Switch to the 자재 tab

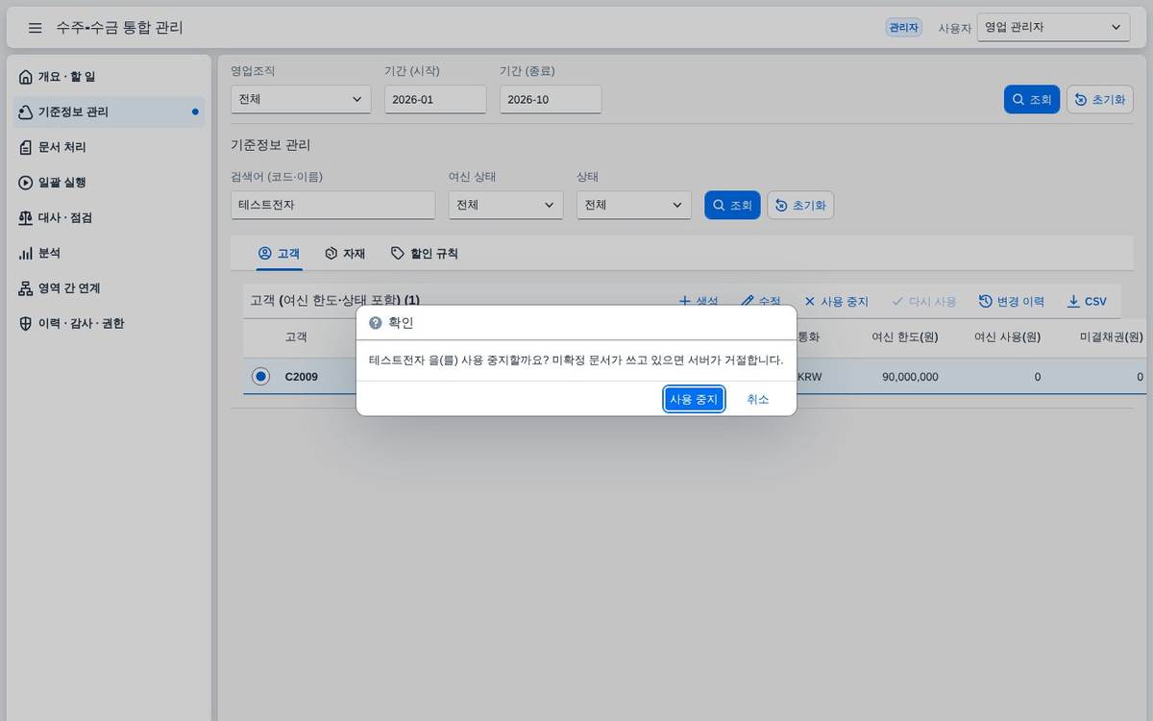tap(346, 254)
